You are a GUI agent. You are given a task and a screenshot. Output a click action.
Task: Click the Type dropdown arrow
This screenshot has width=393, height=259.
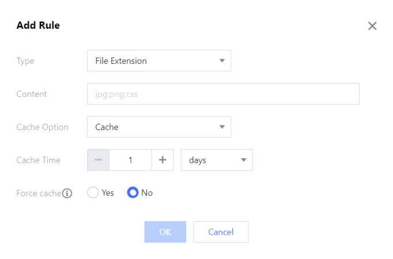[222, 60]
